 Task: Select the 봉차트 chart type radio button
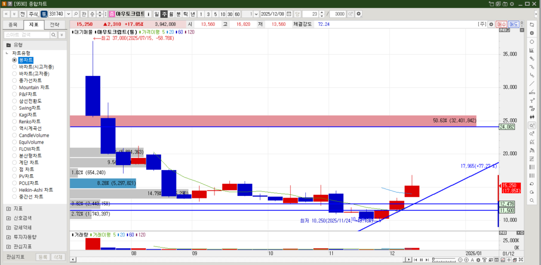pos(15,60)
